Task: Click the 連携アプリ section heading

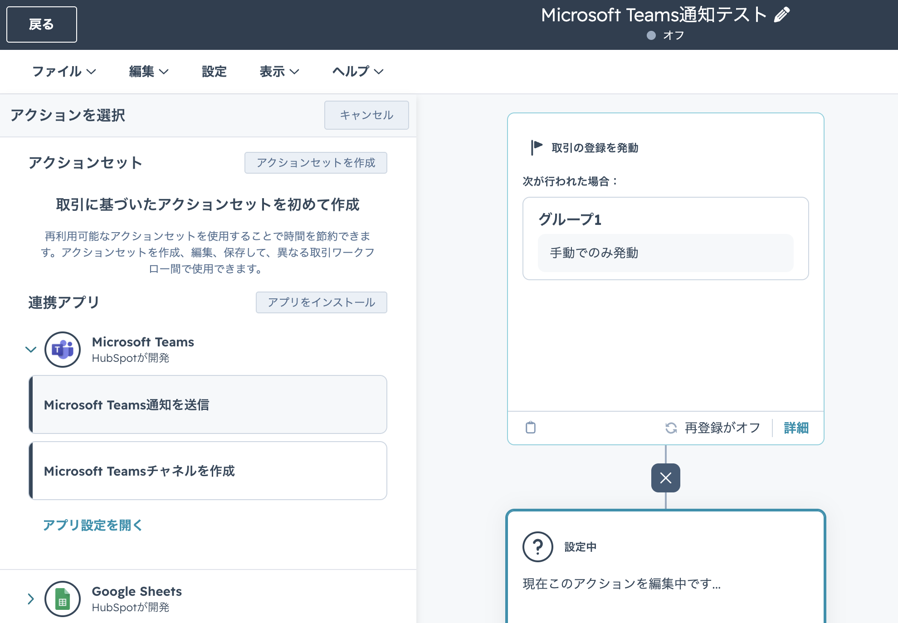Action: pos(64,302)
